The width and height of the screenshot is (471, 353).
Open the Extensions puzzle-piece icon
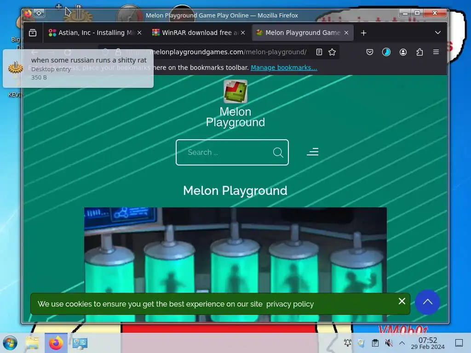tap(419, 52)
